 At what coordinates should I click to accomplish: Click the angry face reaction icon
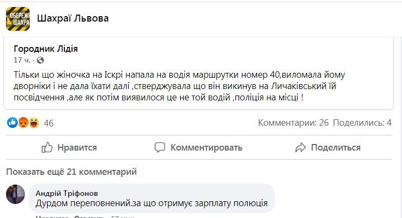point(23,122)
